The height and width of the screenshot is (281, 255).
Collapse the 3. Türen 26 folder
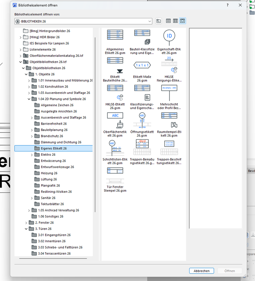click(x=26, y=229)
